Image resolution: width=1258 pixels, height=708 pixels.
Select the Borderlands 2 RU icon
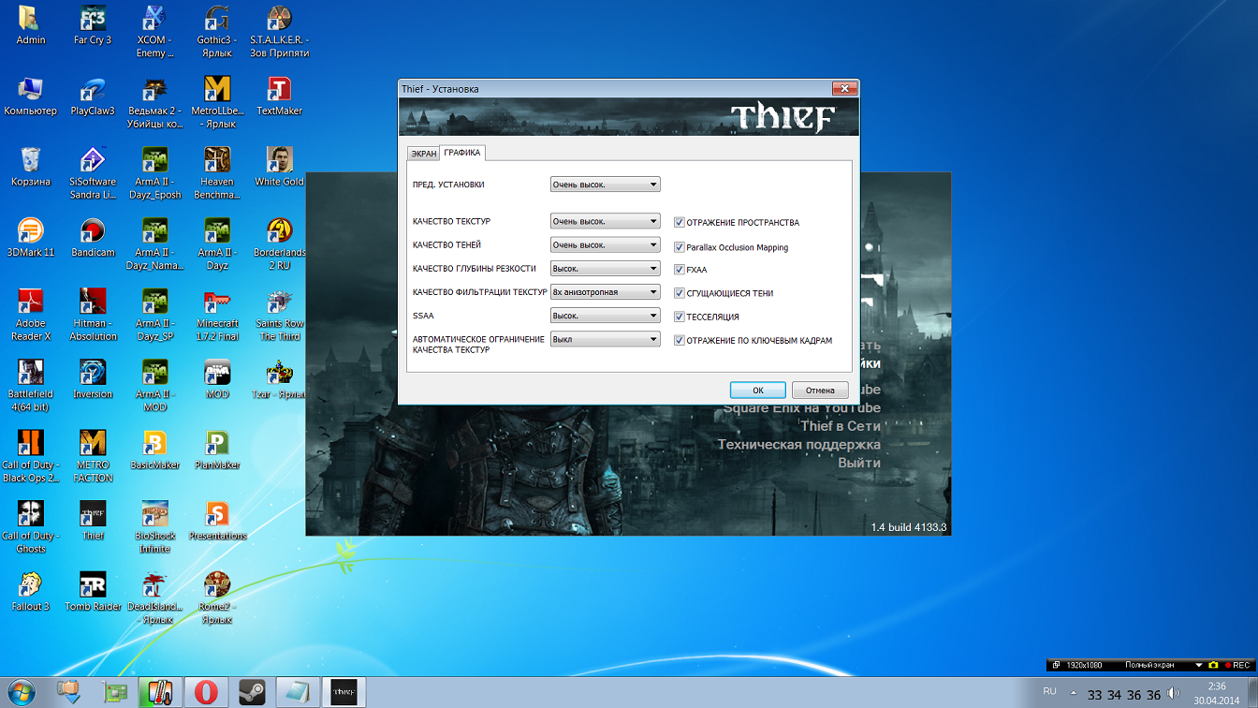coord(279,244)
